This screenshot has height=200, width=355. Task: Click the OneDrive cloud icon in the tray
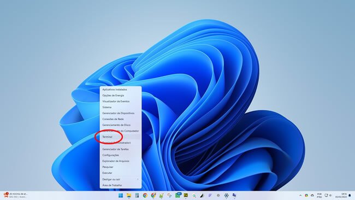(x=312, y=195)
